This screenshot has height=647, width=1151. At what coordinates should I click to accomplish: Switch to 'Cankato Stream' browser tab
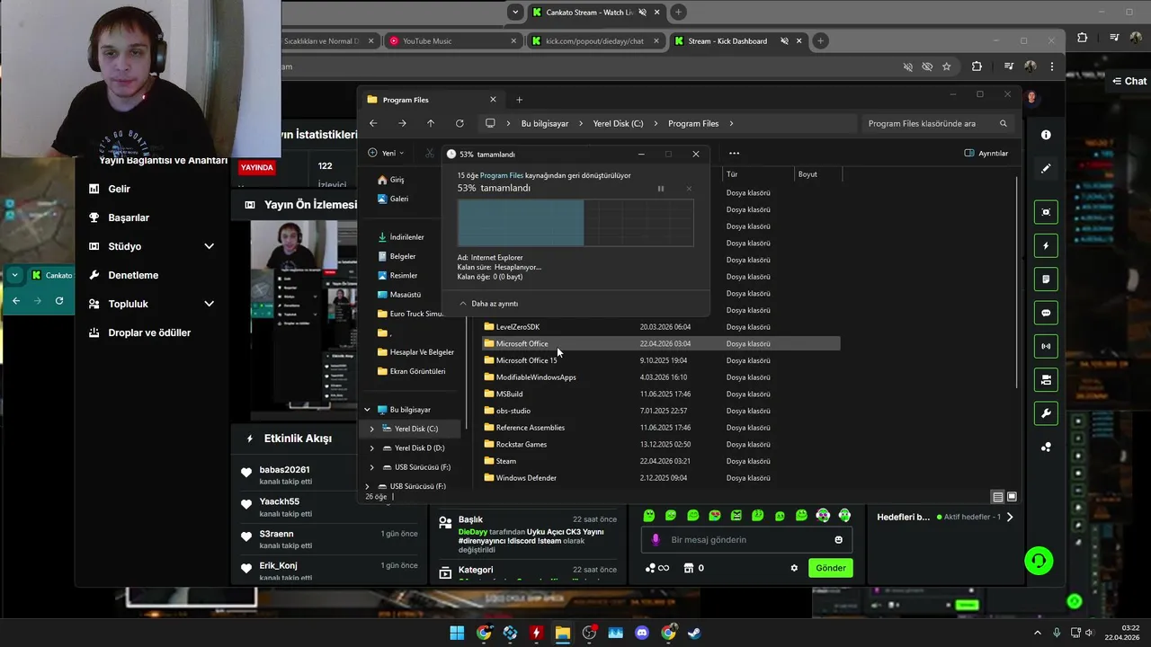coord(595,12)
